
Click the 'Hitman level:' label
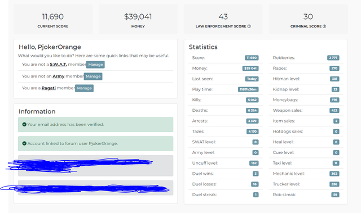(x=287, y=79)
